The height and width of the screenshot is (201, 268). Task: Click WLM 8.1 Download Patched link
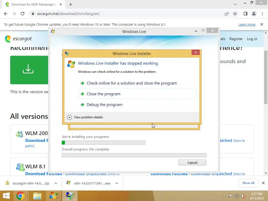[x=44, y=174]
